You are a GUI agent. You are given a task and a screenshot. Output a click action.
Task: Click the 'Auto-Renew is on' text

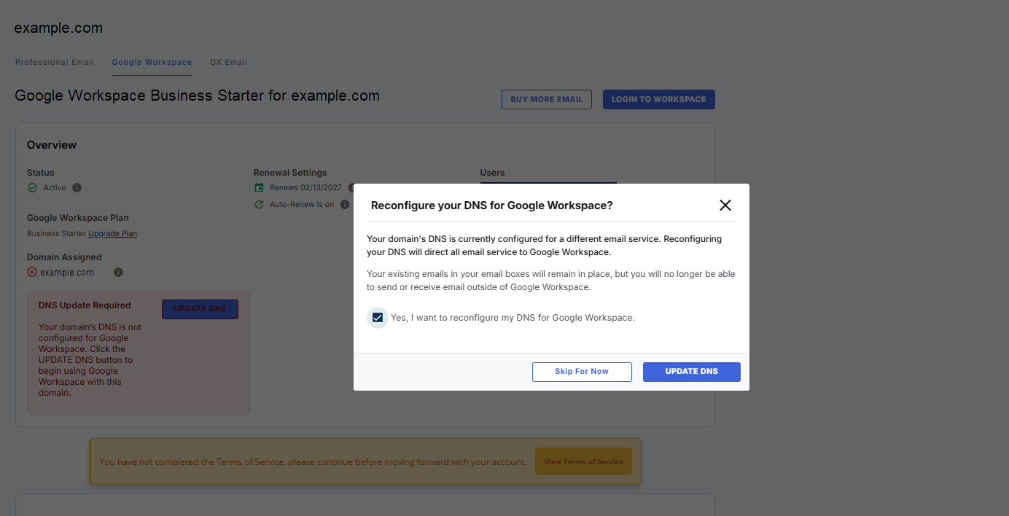[302, 205]
